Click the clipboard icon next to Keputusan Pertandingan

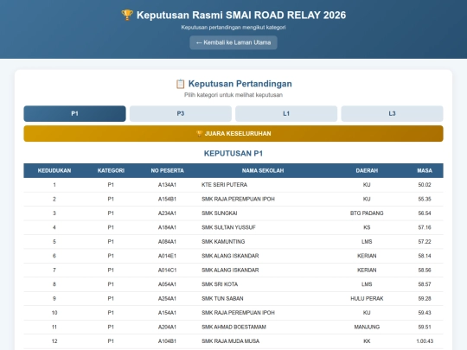pos(180,84)
